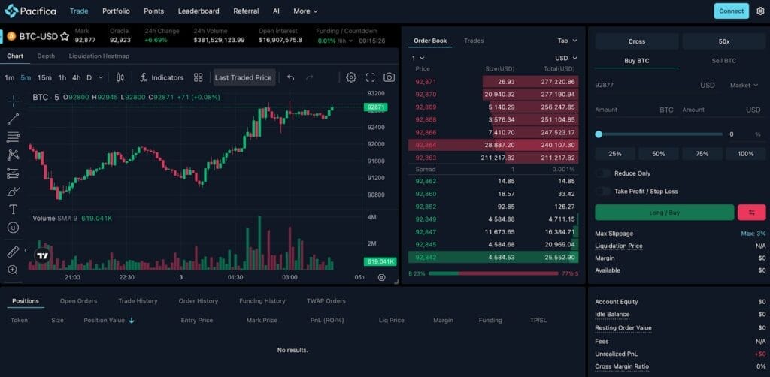Select Cross margin mode
The image size is (770, 377).
point(636,41)
